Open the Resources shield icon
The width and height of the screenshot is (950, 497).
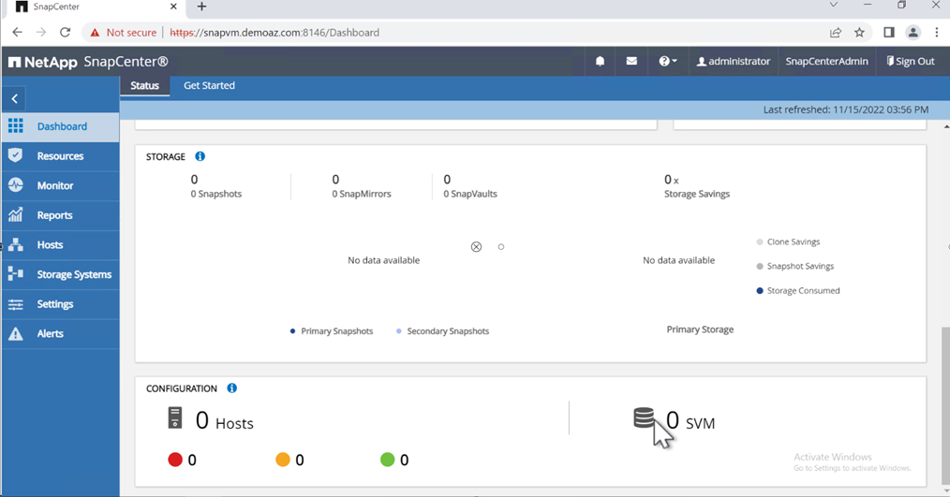16,155
